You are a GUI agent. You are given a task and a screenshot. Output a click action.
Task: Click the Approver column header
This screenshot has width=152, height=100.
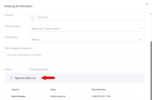pos(15,90)
